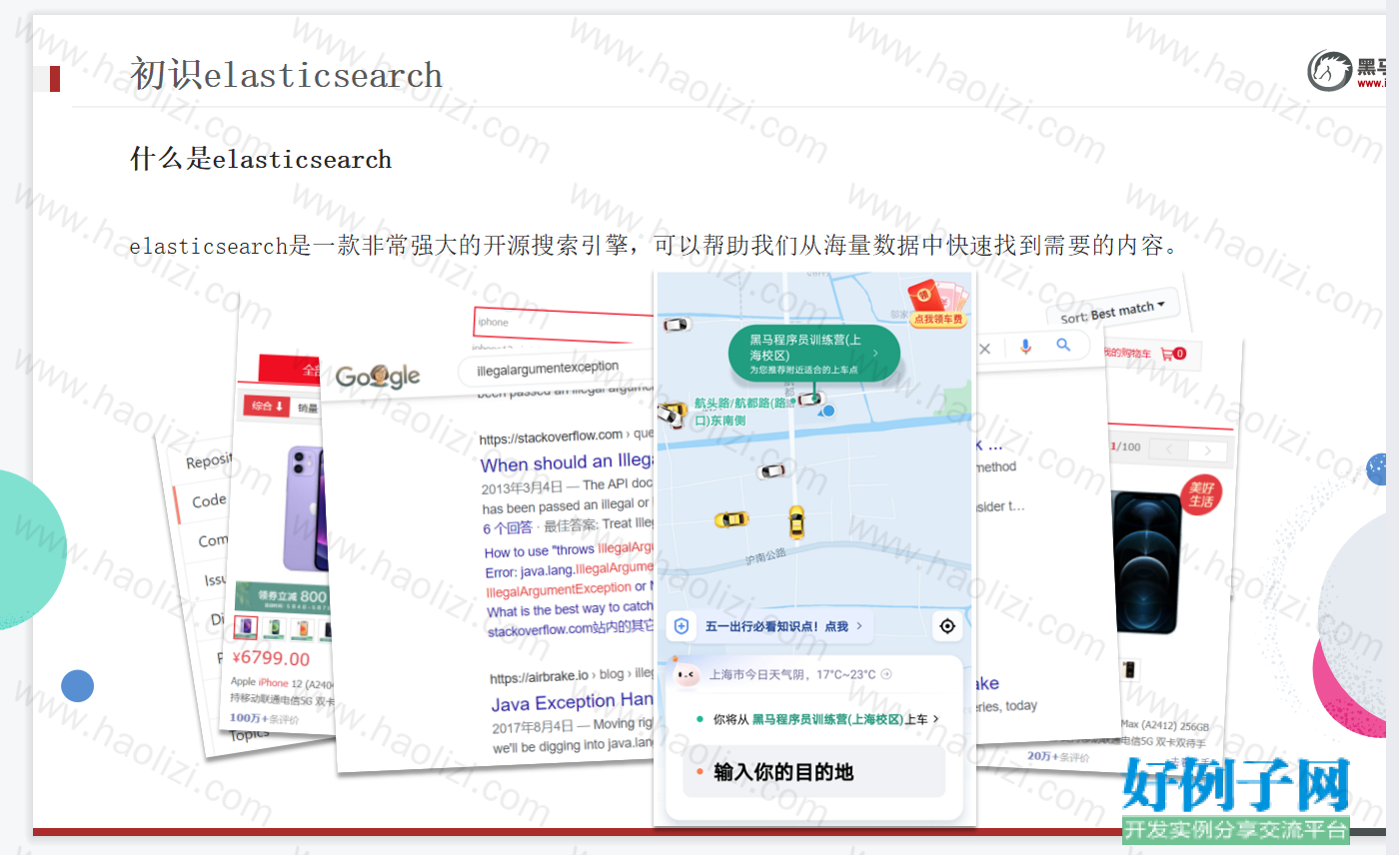Click the blue magnifier search icon
The width and height of the screenshot is (1399, 855).
pyautogui.click(x=1063, y=345)
